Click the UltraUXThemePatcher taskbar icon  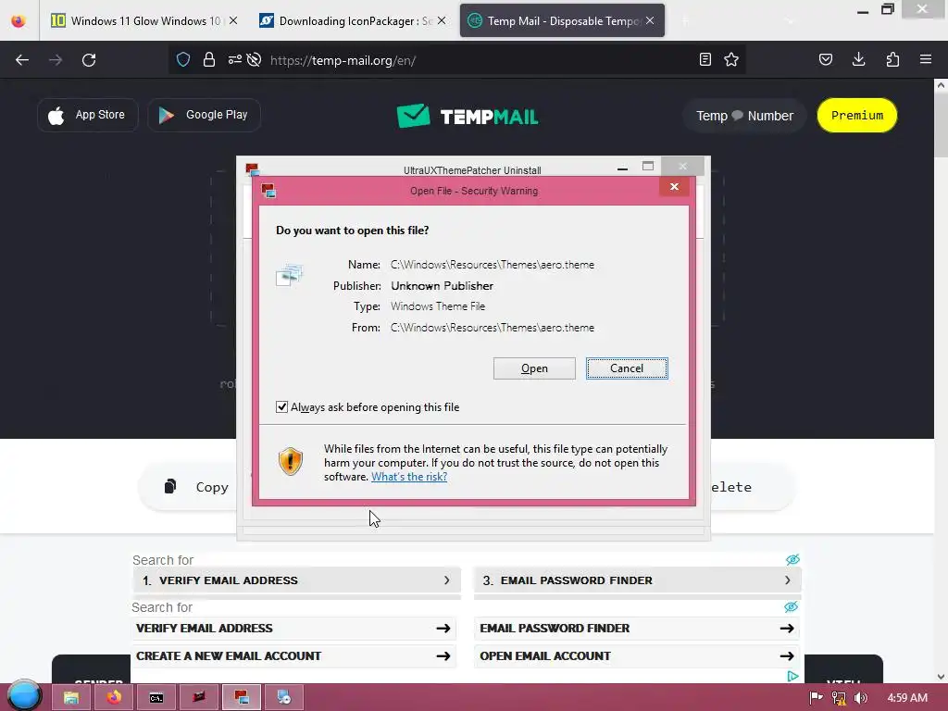[x=242, y=698]
